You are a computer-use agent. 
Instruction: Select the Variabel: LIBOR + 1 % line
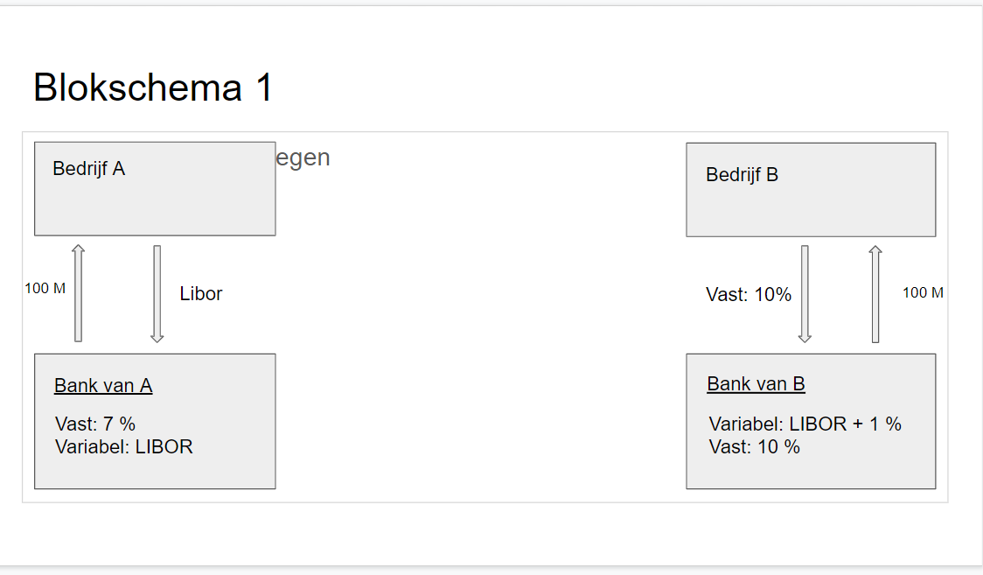pyautogui.click(x=805, y=424)
